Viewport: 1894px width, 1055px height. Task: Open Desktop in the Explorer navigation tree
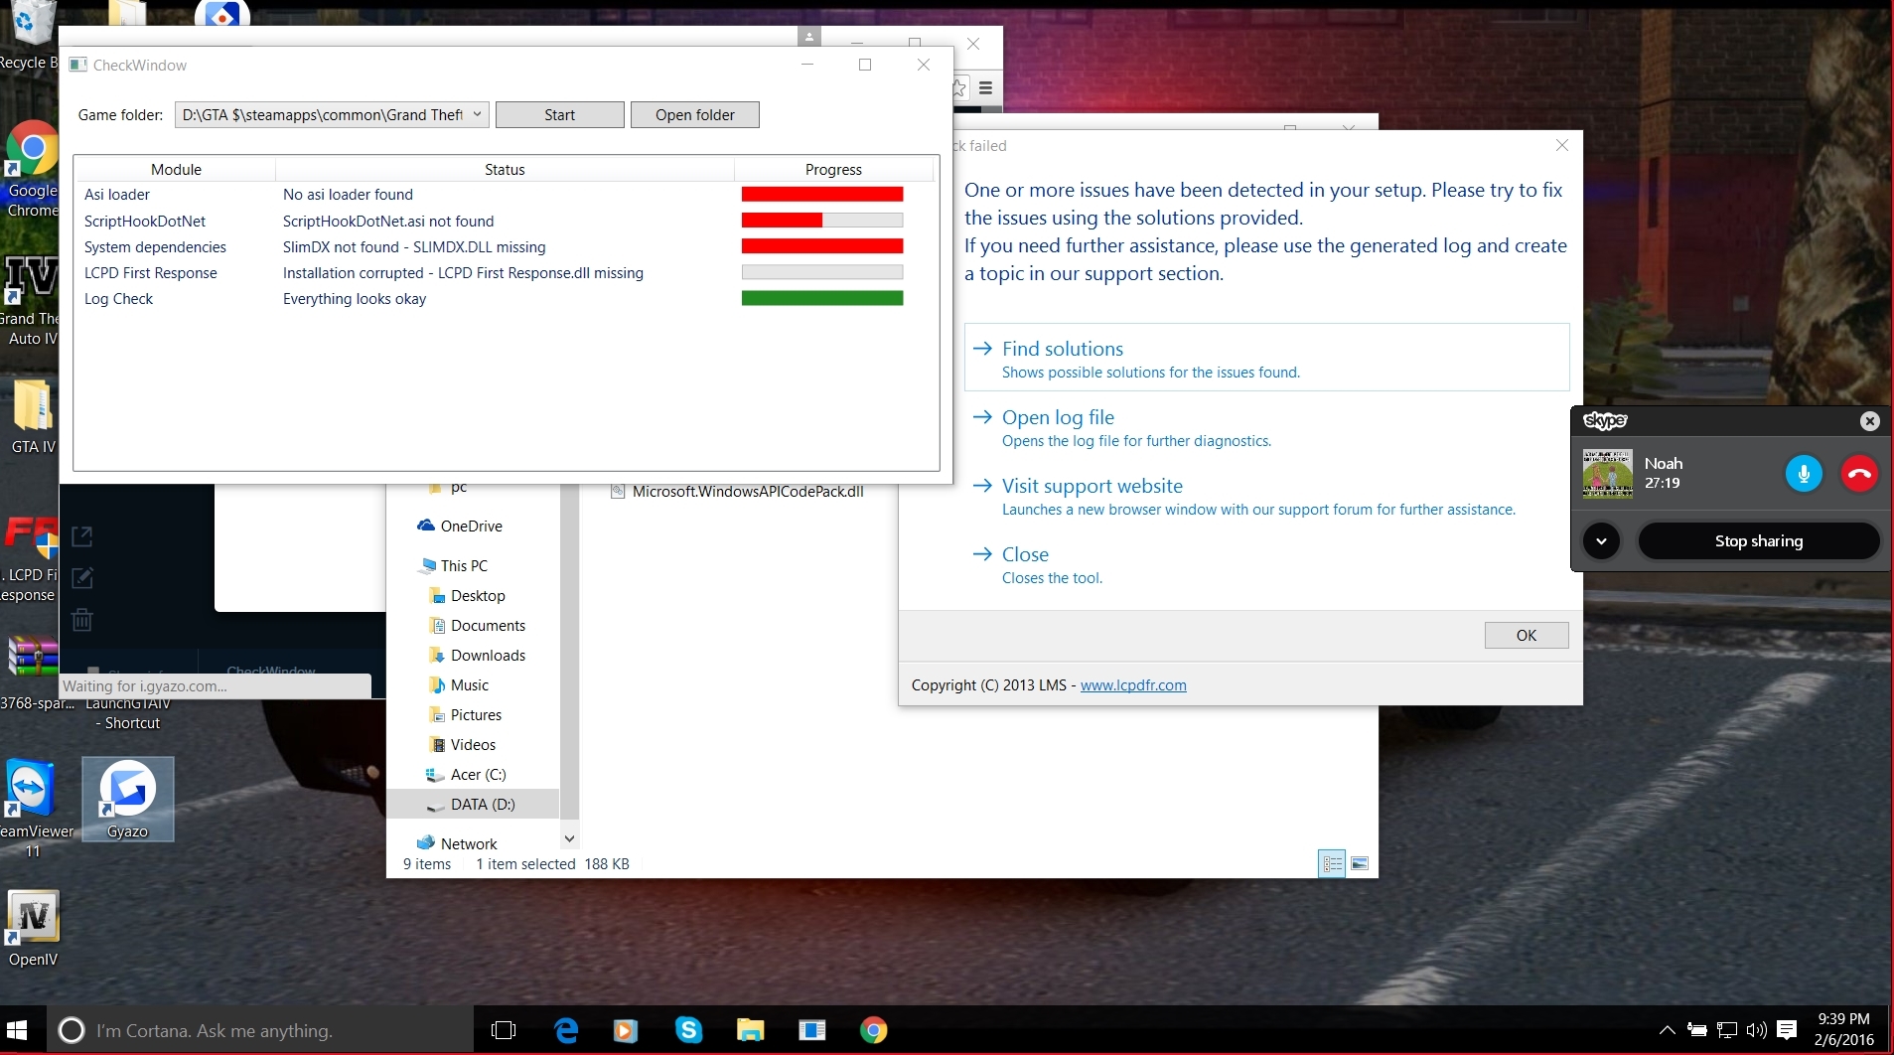coord(468,596)
